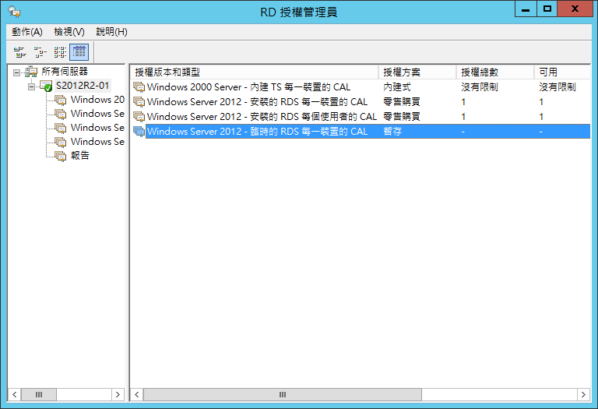Close the RD 授權管理員 window
The height and width of the screenshot is (409, 598).
point(575,9)
